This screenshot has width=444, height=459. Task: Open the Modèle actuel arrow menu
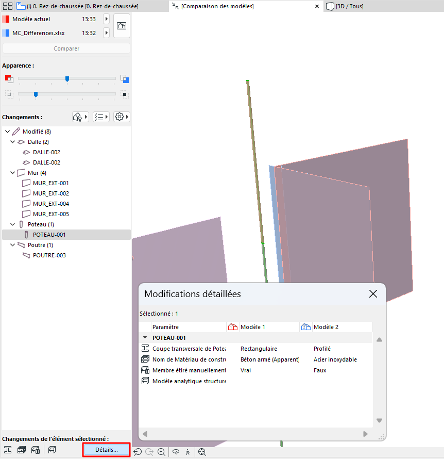[x=107, y=19]
